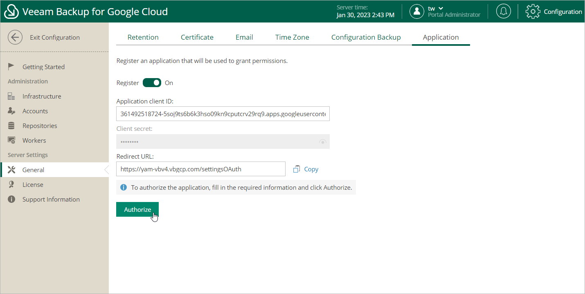Open the Configuration gear icon
The height and width of the screenshot is (294, 585).
click(x=533, y=11)
